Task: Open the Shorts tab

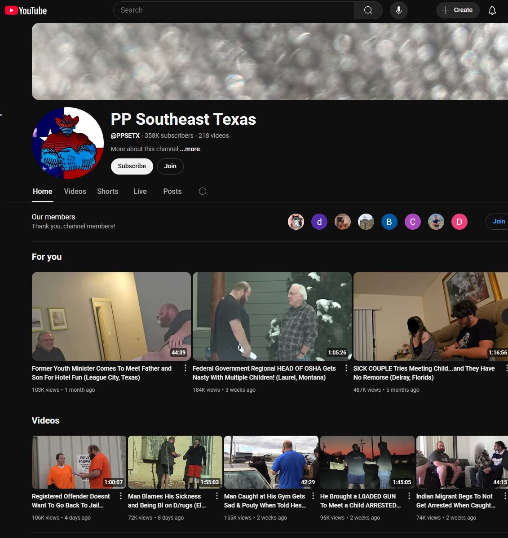Action: tap(107, 191)
